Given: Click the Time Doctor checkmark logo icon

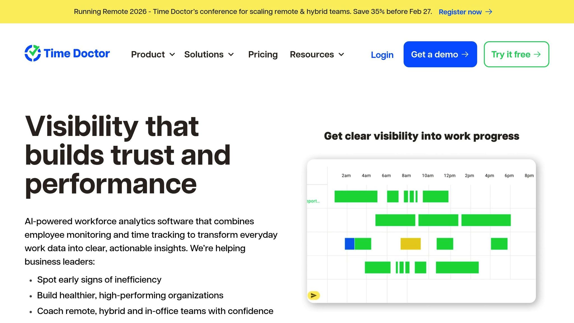Looking at the screenshot, I should (33, 53).
